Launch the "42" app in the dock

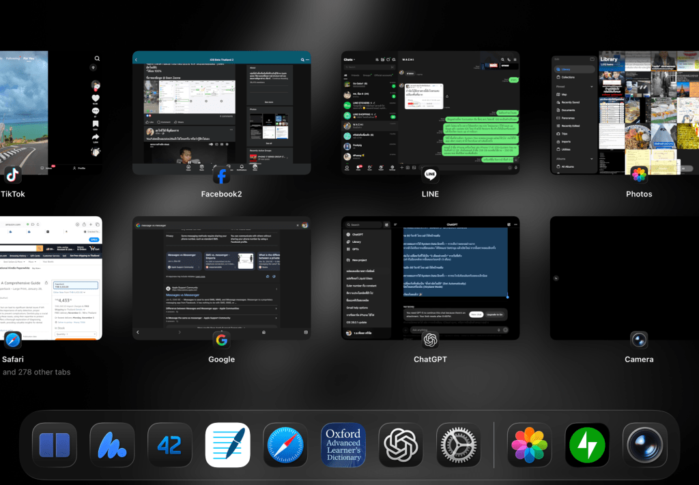pyautogui.click(x=170, y=445)
